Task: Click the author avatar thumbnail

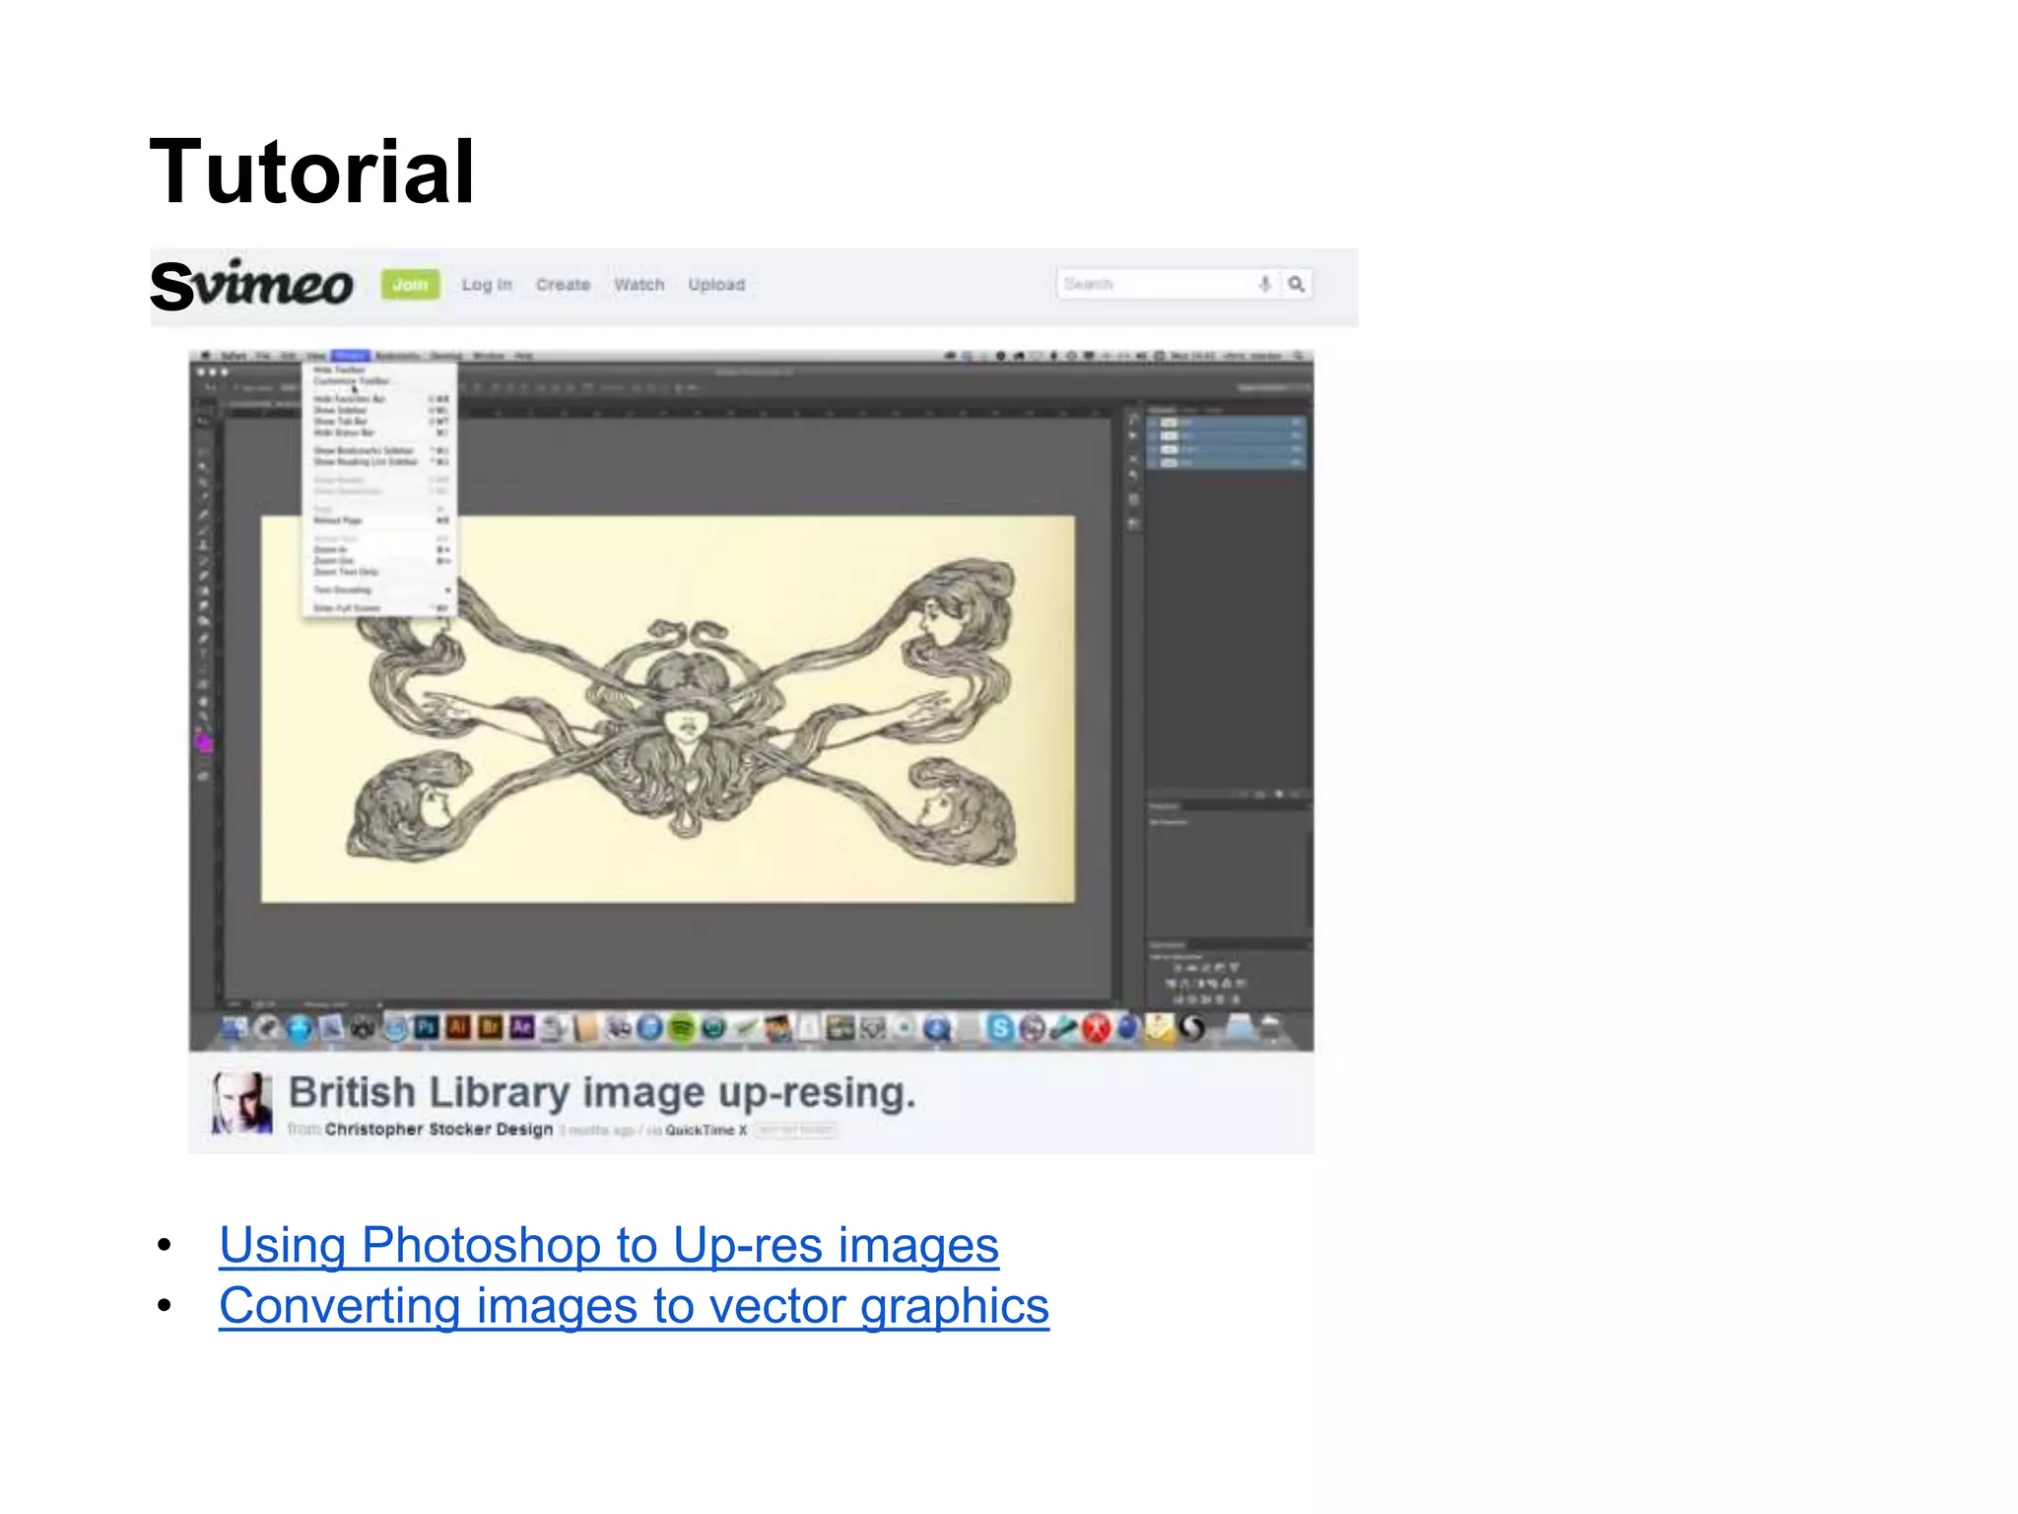Action: pos(241,1103)
